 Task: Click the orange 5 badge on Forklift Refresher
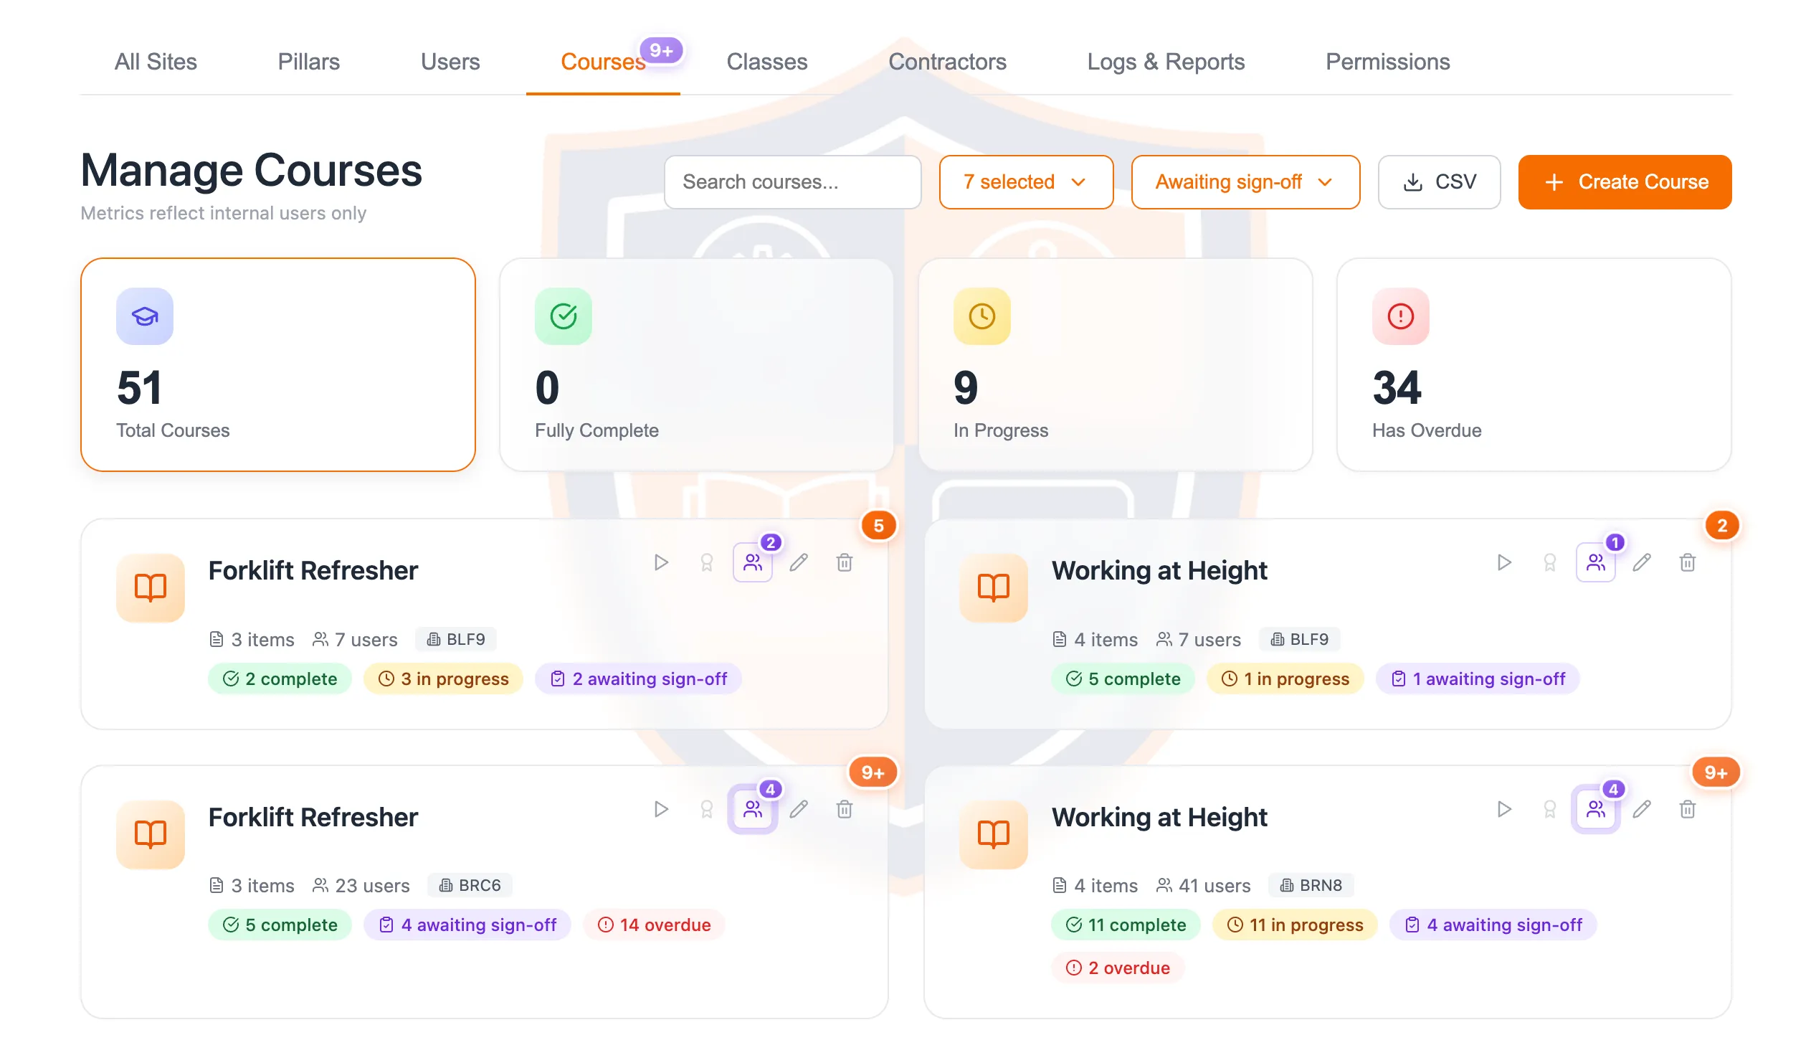pyautogui.click(x=879, y=526)
